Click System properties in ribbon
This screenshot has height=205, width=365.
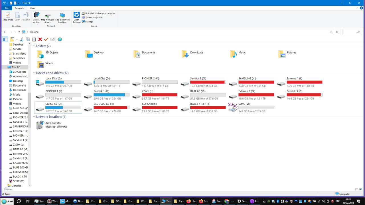(x=92, y=17)
